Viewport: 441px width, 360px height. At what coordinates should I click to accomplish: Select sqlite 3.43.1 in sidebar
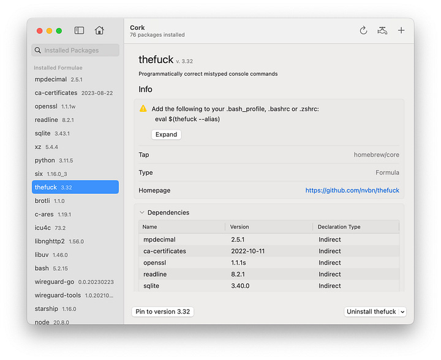tap(75, 133)
